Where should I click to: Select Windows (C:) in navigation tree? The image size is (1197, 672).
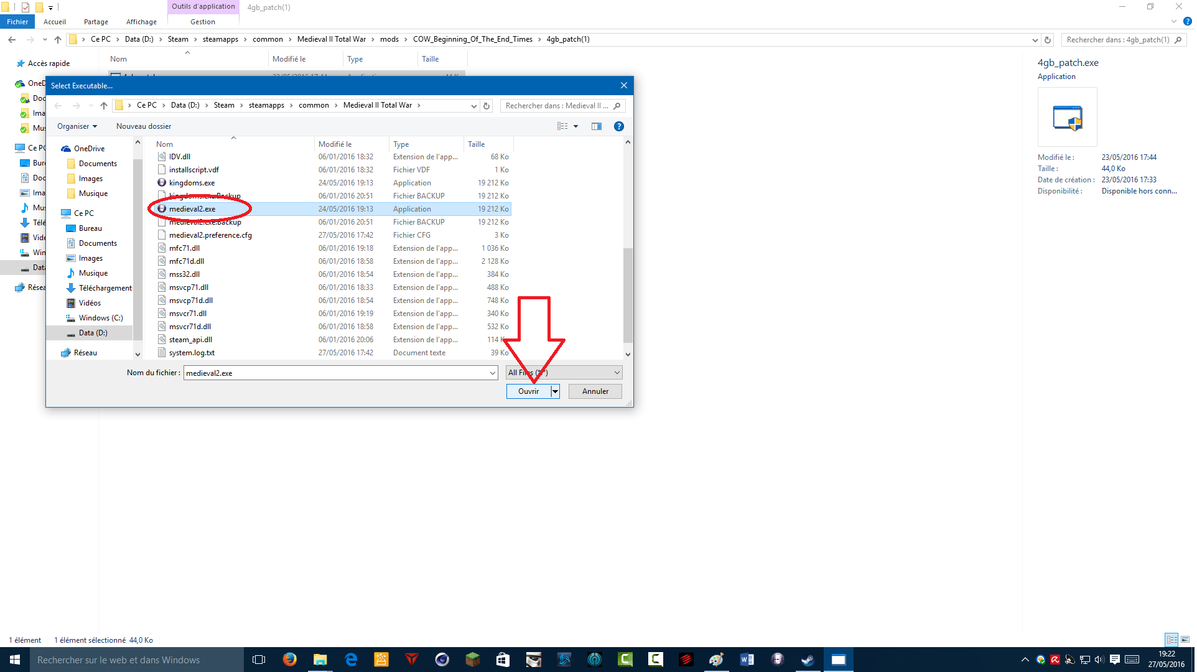(x=101, y=318)
